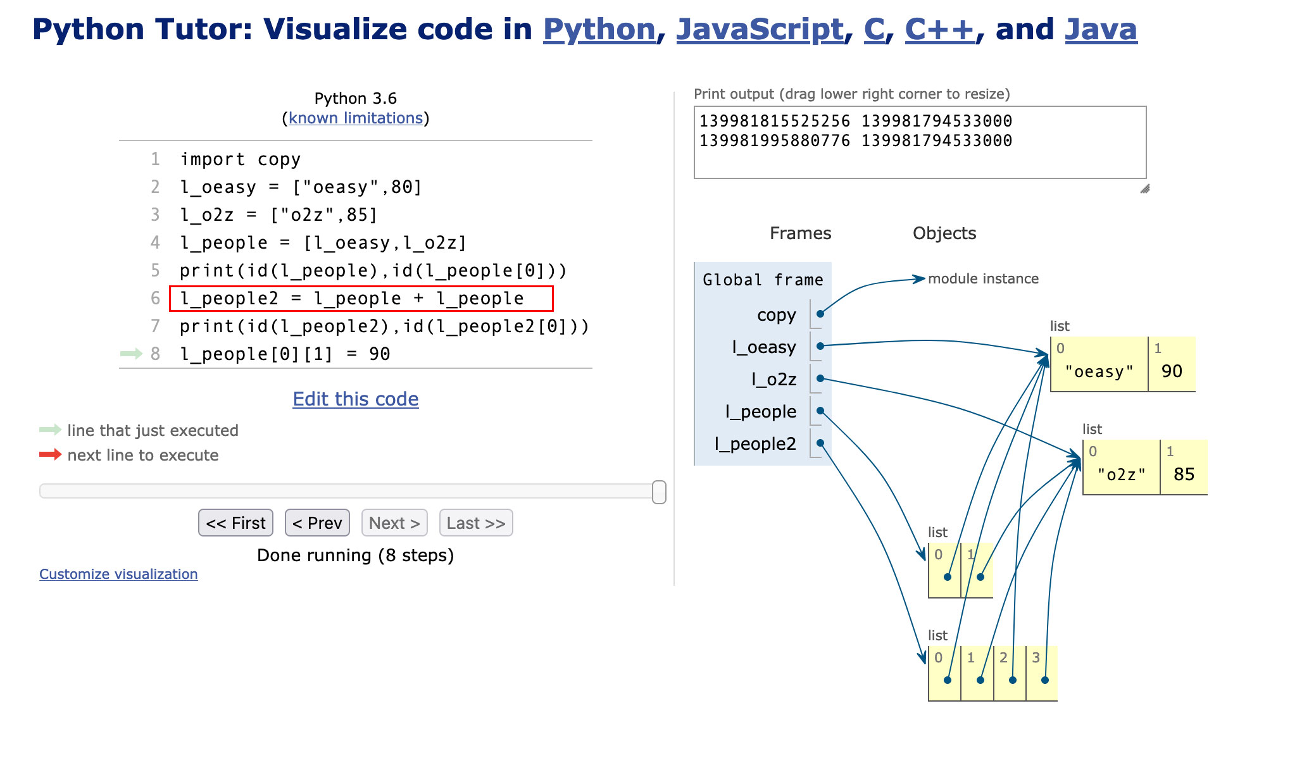Open the C language link in the title
This screenshot has height=763, width=1290.
[x=874, y=30]
